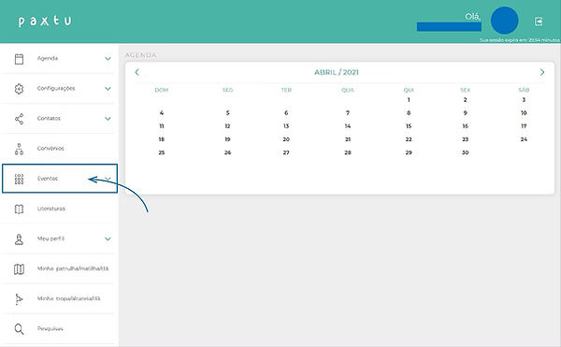Select day 8 in the calendar
The image size is (561, 347).
pos(409,113)
